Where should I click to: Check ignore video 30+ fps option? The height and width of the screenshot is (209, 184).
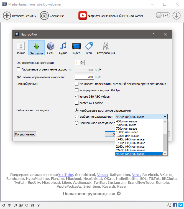[76, 90]
